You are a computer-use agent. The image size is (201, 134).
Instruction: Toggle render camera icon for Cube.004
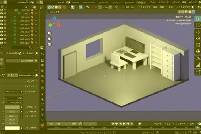pyautogui.click(x=1, y=28)
